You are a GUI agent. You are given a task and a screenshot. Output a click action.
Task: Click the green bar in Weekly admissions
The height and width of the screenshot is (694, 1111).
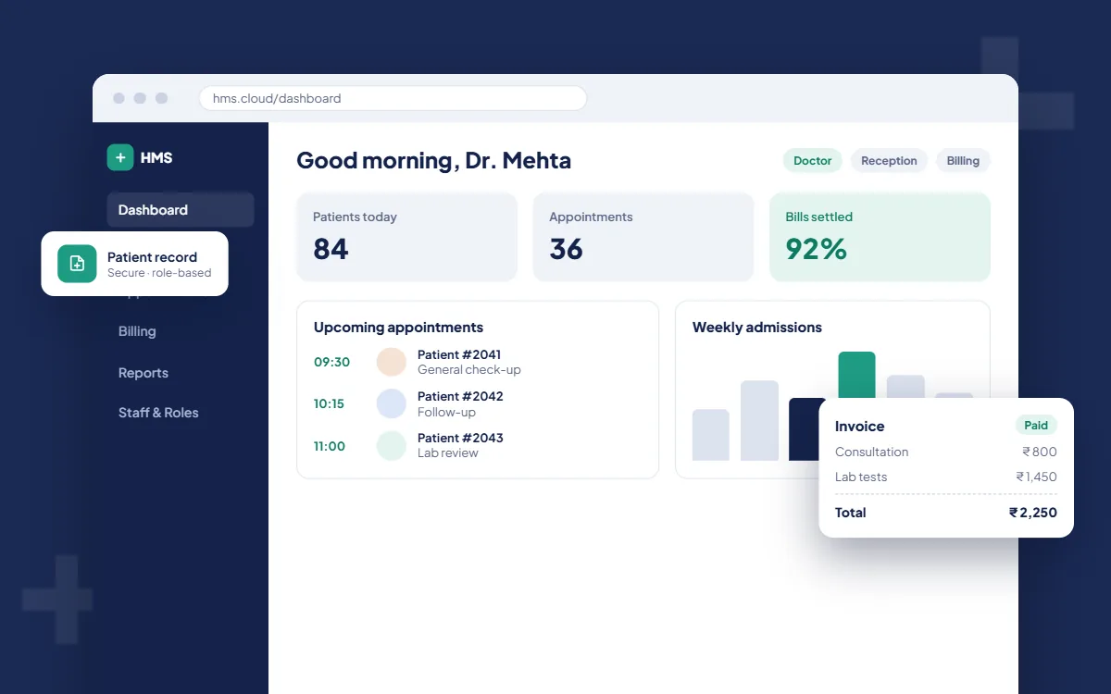pos(856,375)
